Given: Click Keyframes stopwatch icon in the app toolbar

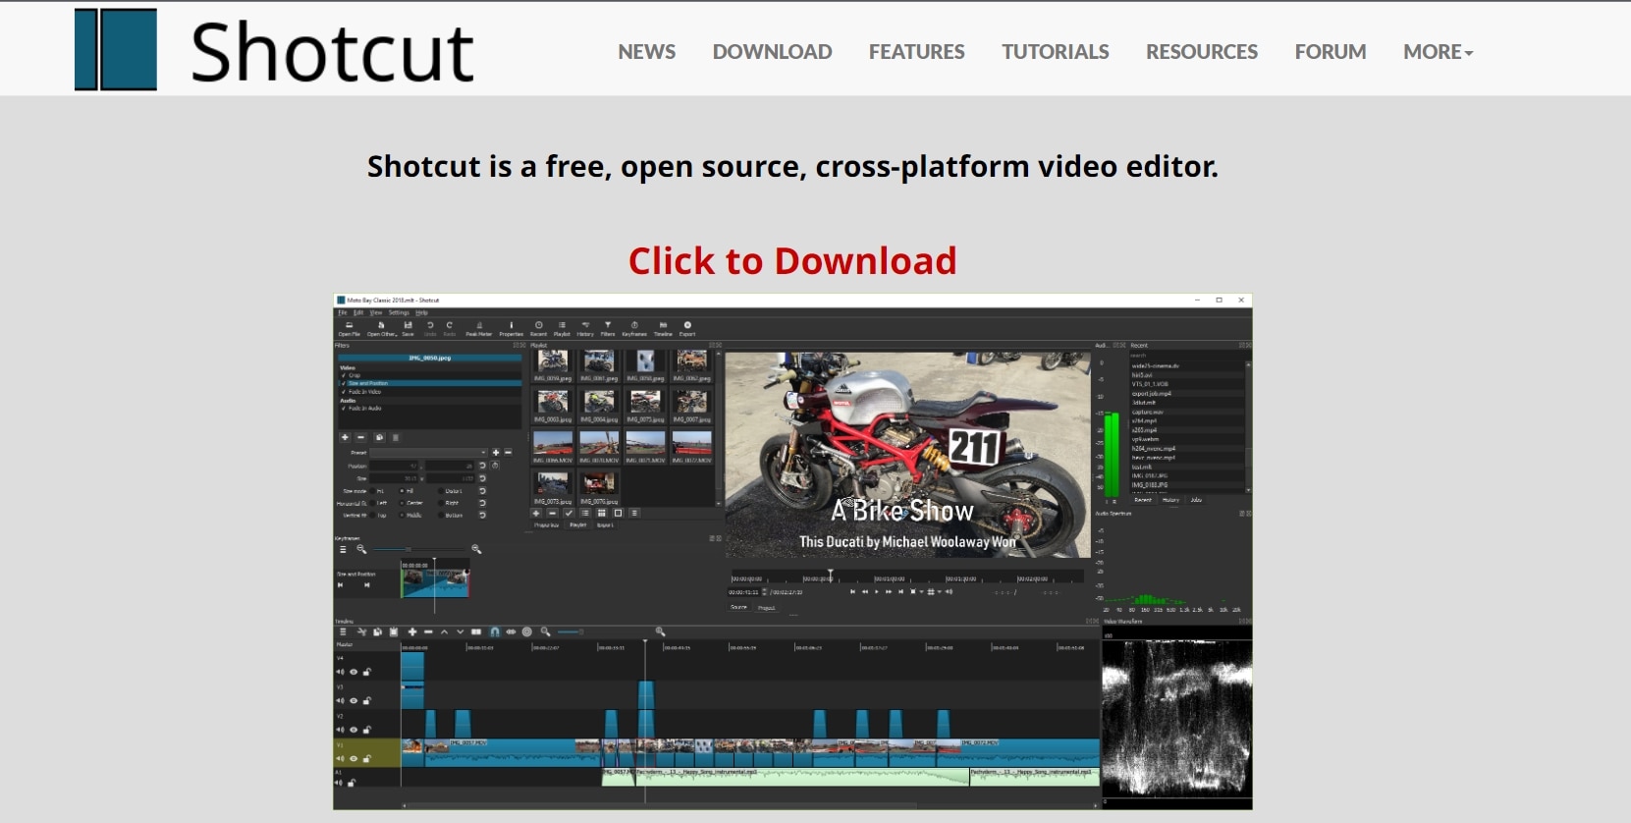Looking at the screenshot, I should click(634, 329).
